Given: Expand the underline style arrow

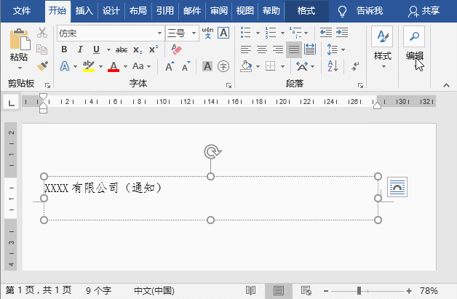Looking at the screenshot, I should (x=108, y=49).
